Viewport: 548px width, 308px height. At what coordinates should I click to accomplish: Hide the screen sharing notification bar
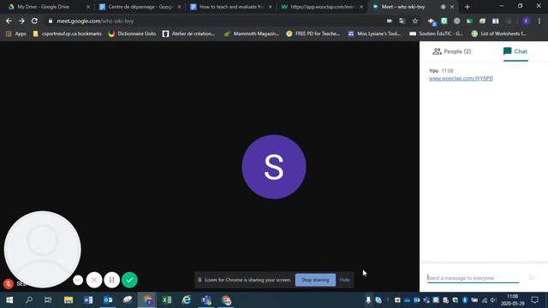coord(344,280)
